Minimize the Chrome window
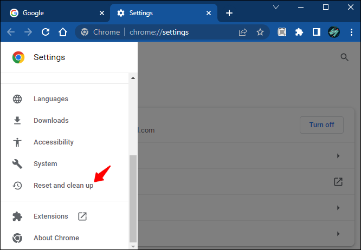Viewport: 361px width, 250px height. click(x=301, y=8)
